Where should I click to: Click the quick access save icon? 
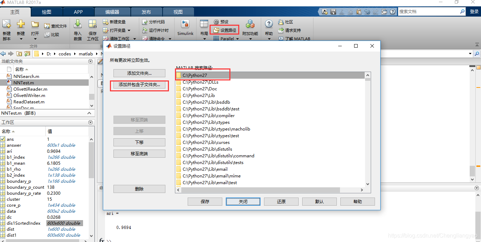pyautogui.click(x=333, y=12)
